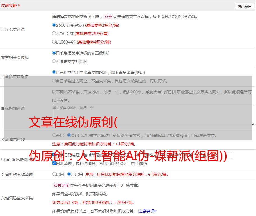Select 不启用 for 公司机构名称清理
Image resolution: width=256 pixels, height=216 pixels.
(69, 174)
